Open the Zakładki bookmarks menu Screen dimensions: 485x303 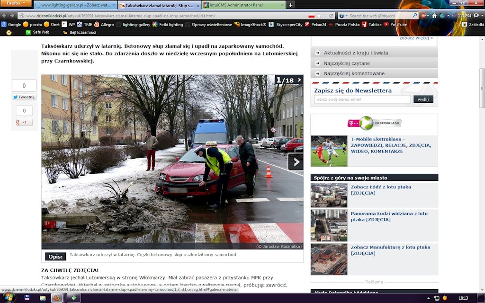[473, 25]
